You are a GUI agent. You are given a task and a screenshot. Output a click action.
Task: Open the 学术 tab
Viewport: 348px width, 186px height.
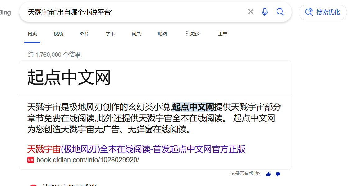[110, 34]
